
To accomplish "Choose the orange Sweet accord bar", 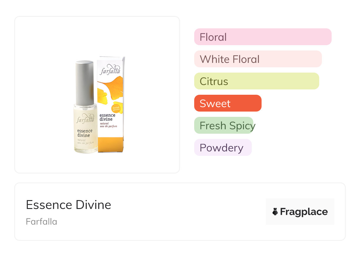I will tap(228, 103).
